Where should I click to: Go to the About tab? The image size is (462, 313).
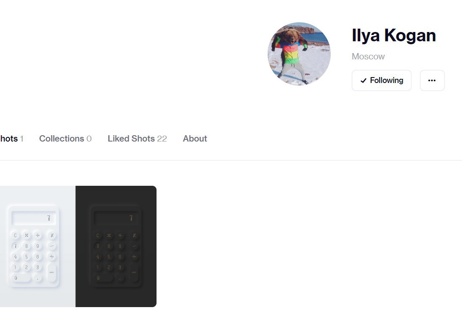(195, 139)
